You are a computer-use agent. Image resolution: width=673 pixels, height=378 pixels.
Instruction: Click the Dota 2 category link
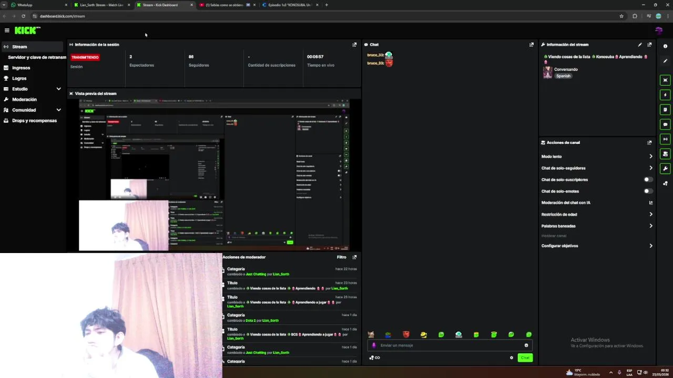coord(250,320)
